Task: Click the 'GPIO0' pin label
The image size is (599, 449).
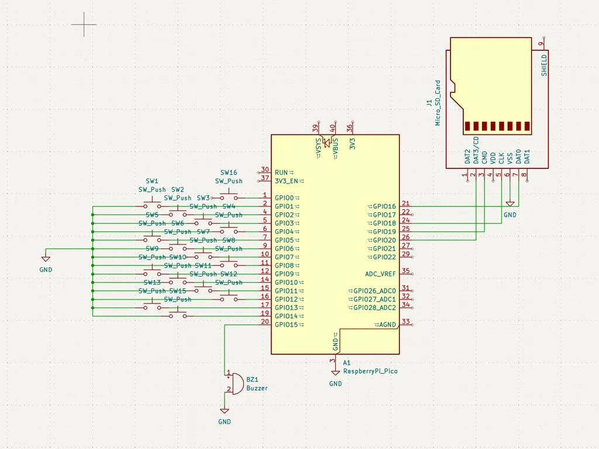Action: (284, 198)
